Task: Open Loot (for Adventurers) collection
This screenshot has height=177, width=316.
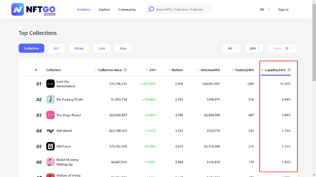Action: point(66,84)
